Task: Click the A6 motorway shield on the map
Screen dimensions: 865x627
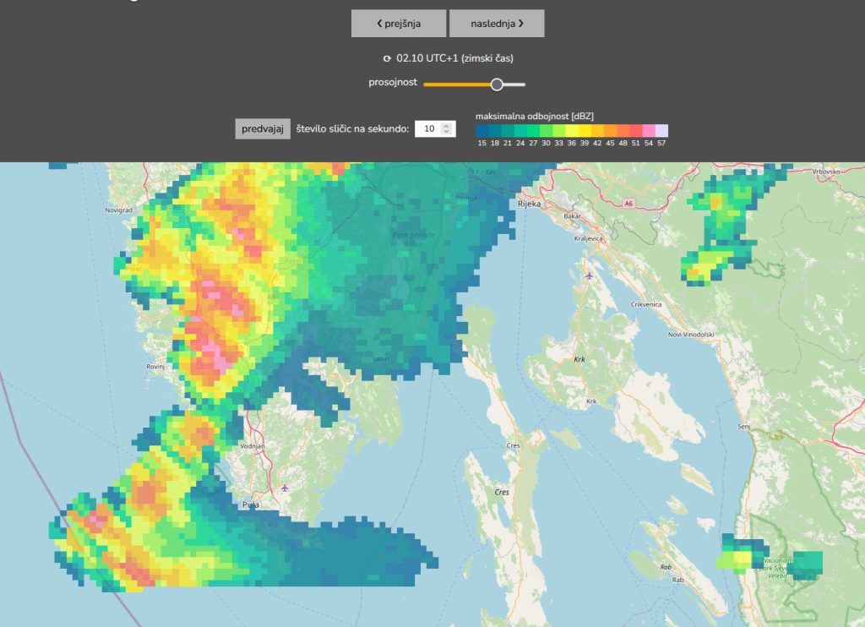Action: click(x=628, y=204)
